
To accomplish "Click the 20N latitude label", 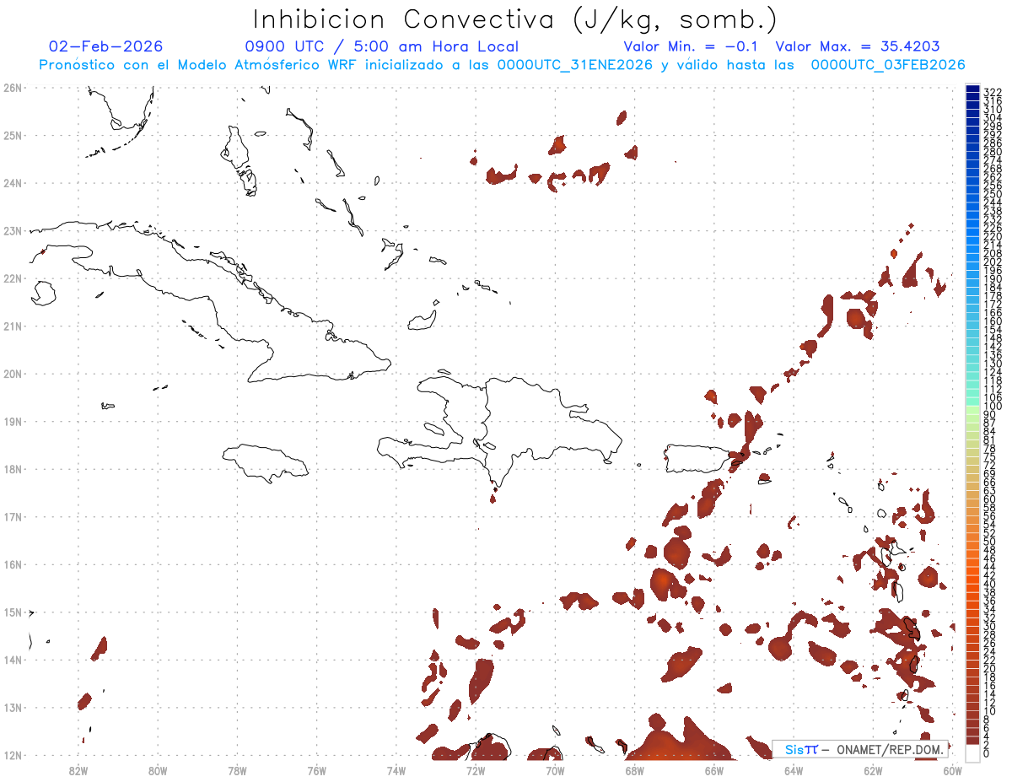I will 13,373.
